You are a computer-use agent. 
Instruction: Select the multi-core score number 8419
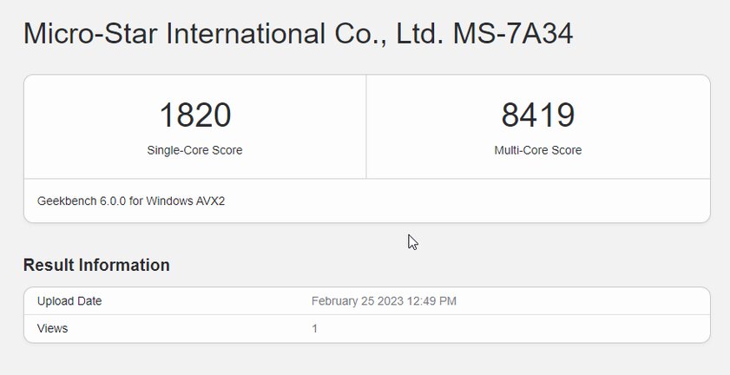[x=537, y=115]
